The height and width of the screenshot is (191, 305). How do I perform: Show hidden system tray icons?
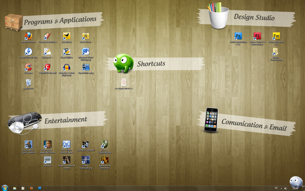pos(281,188)
